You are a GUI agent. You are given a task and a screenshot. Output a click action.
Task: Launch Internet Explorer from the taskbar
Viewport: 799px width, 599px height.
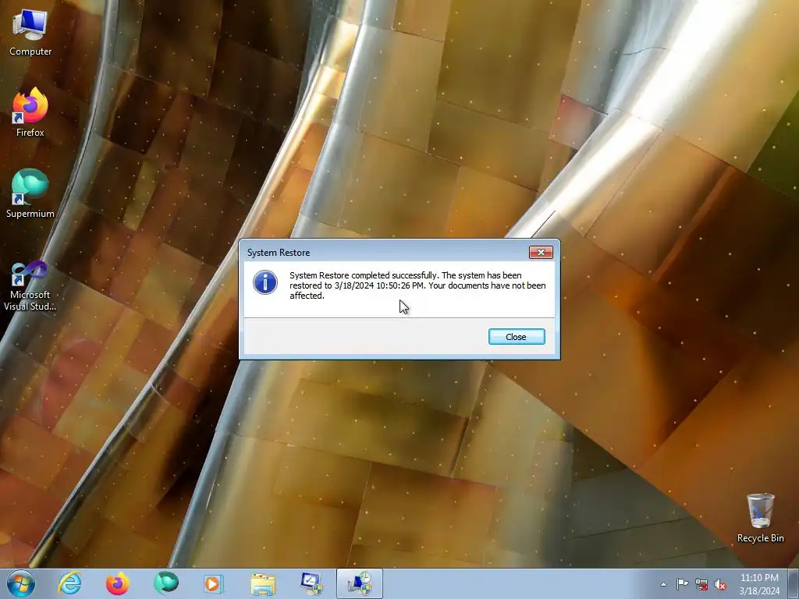(x=69, y=583)
